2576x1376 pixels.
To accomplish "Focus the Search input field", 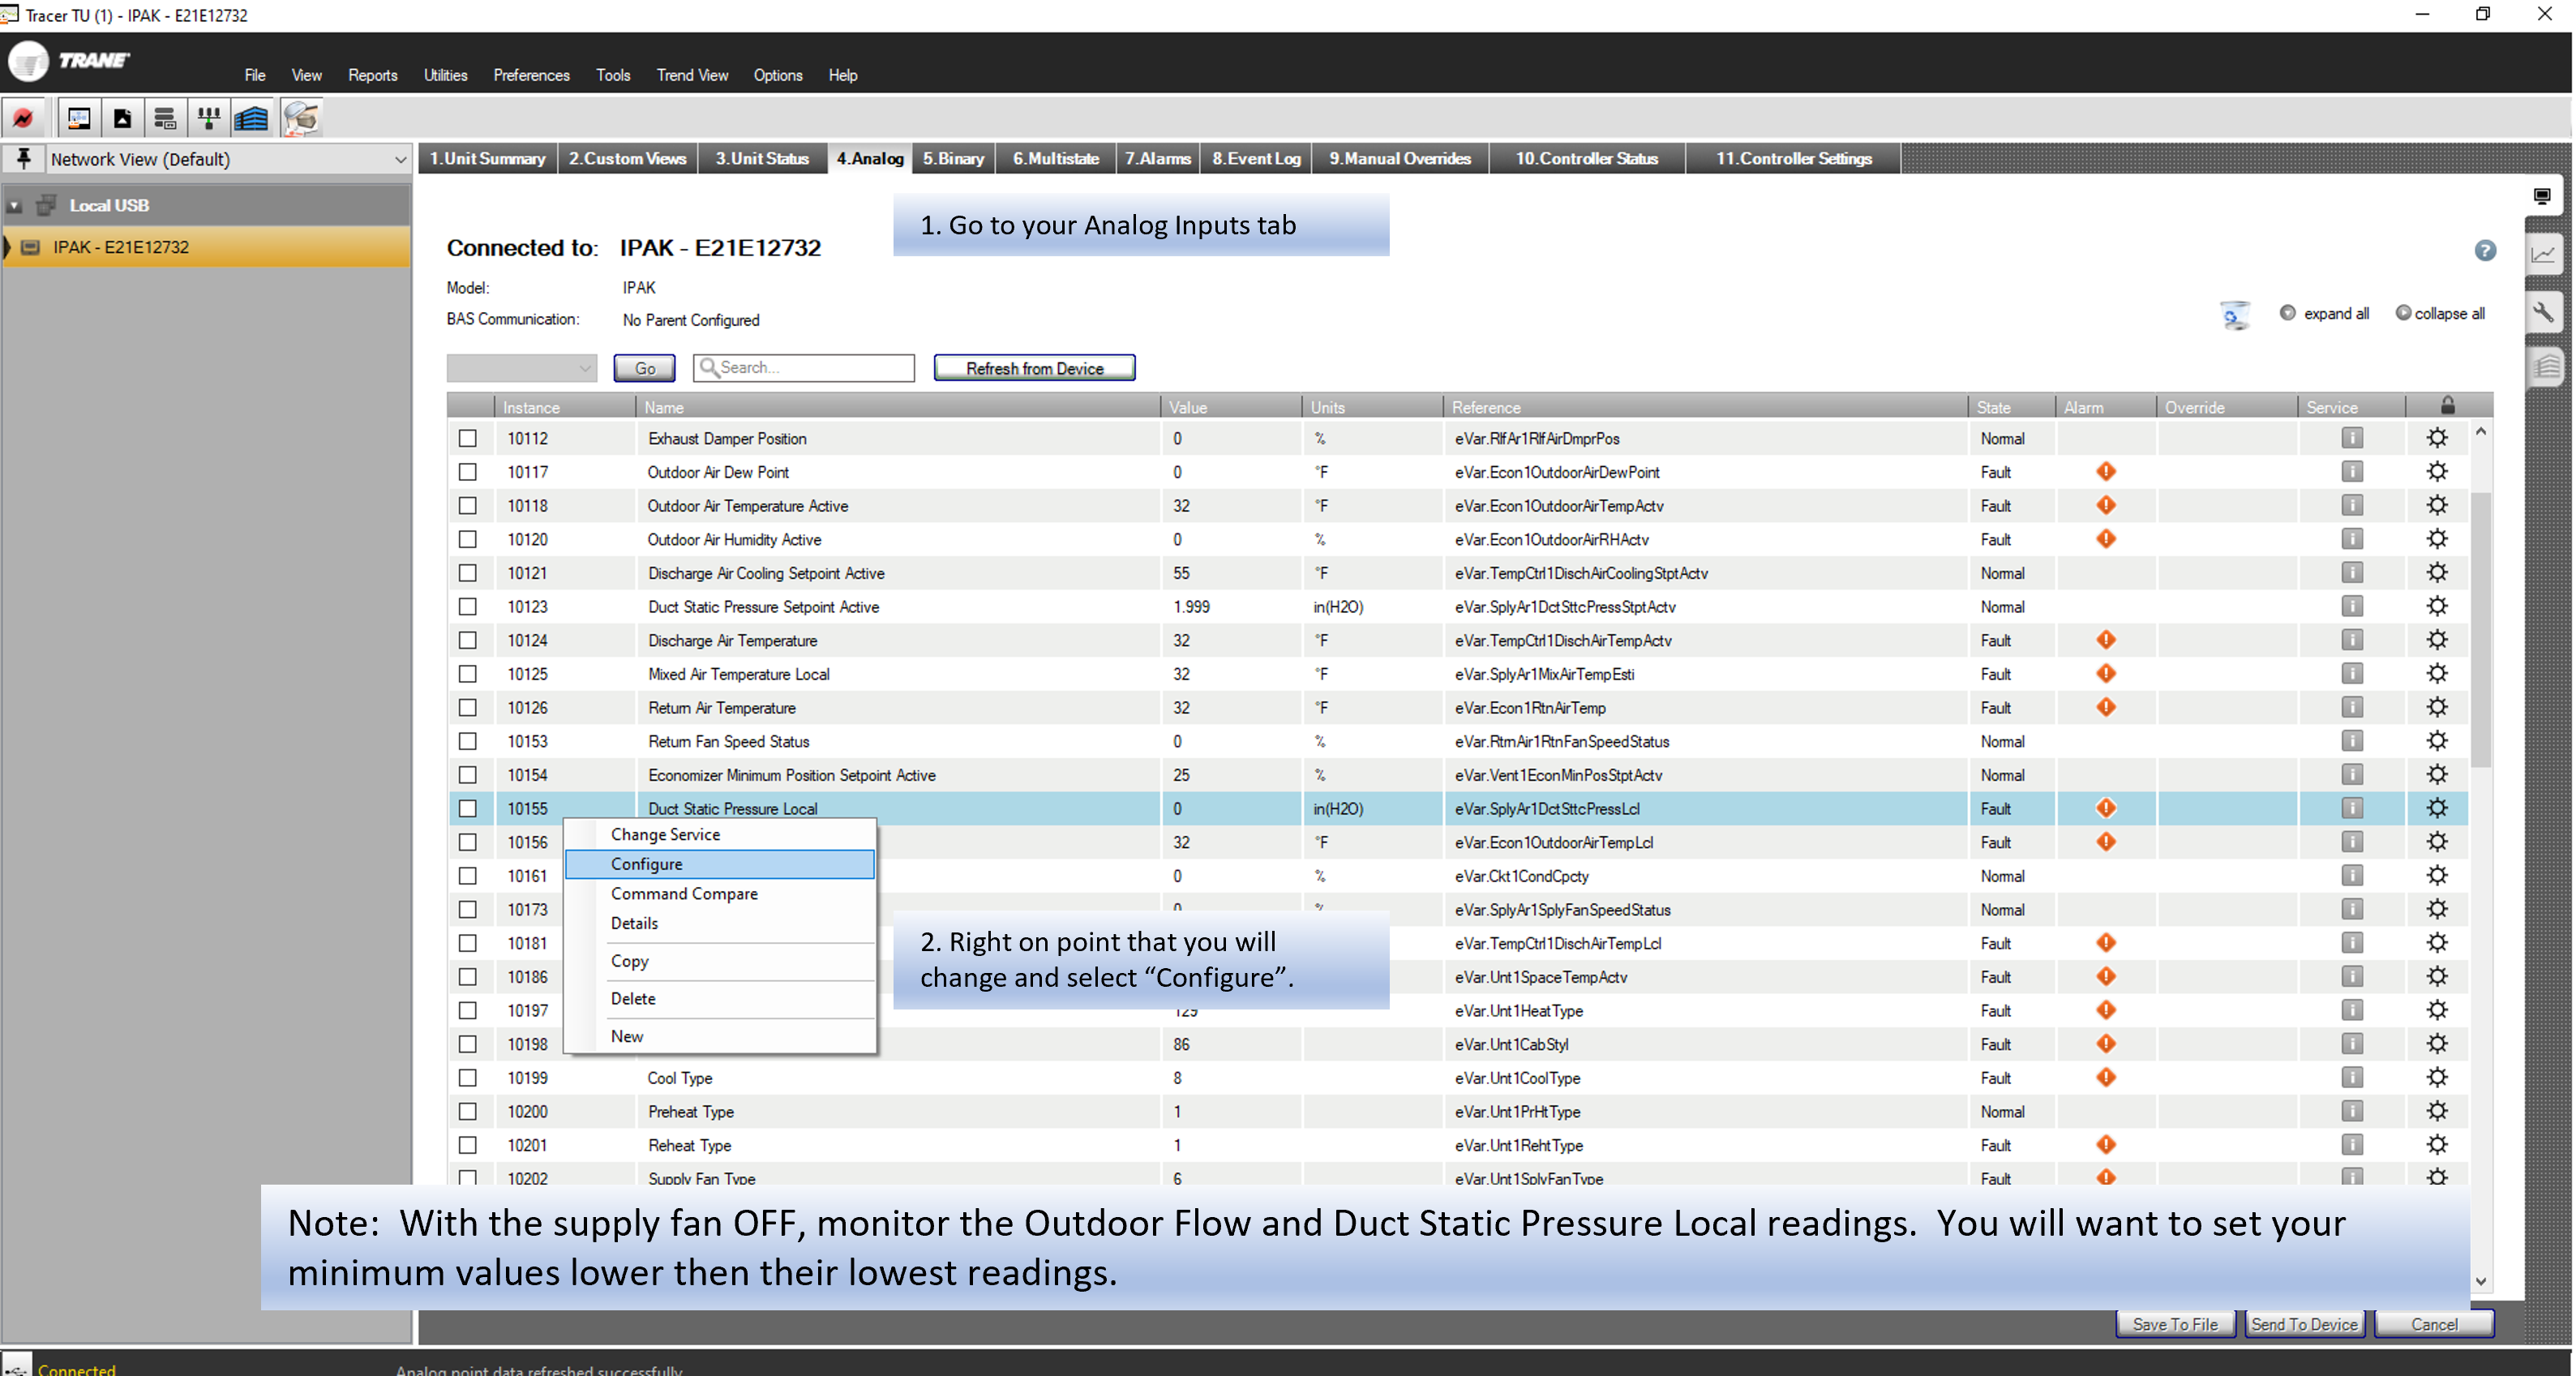I will point(804,368).
